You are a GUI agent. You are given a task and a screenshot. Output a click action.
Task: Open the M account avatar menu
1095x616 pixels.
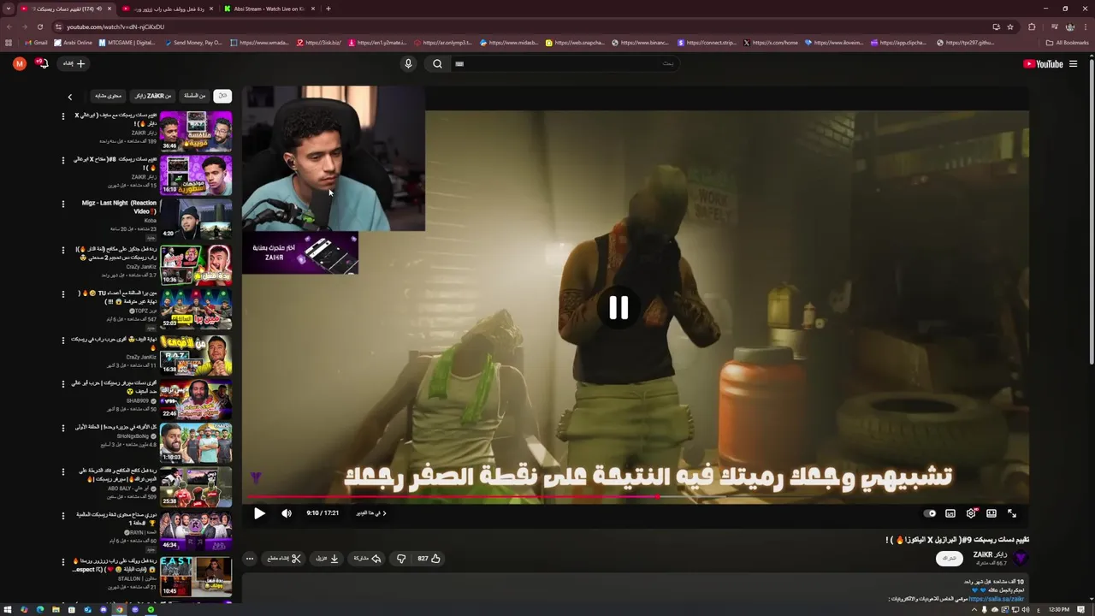pyautogui.click(x=19, y=63)
